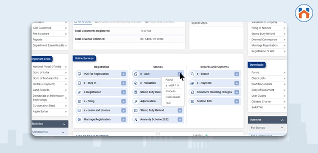Expand the e - Filing arrow button
Image resolution: width=318 pixels, height=153 pixels.
coord(123,101)
